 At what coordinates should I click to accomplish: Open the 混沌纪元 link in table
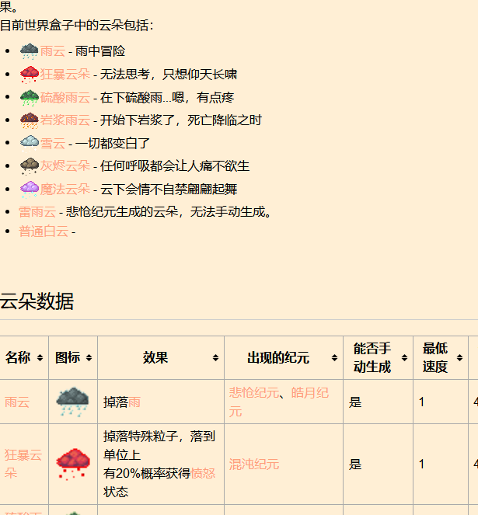click(x=254, y=464)
